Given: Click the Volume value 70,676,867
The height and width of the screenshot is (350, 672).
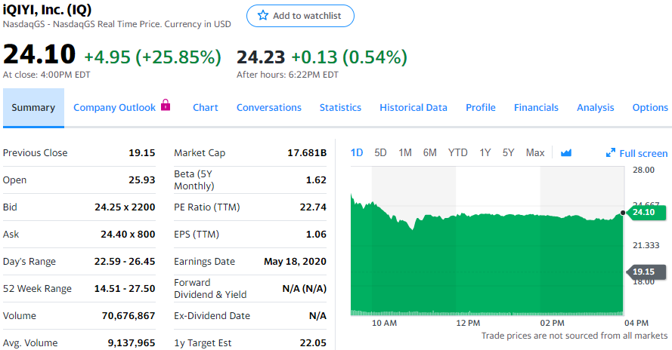Looking at the screenshot, I should click(x=129, y=316).
